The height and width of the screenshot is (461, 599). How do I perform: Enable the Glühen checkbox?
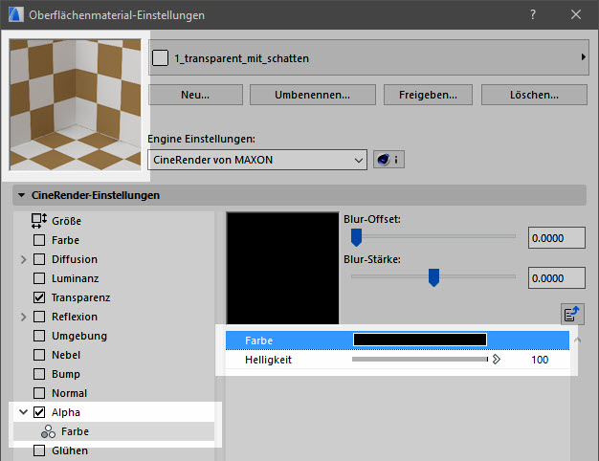[39, 450]
